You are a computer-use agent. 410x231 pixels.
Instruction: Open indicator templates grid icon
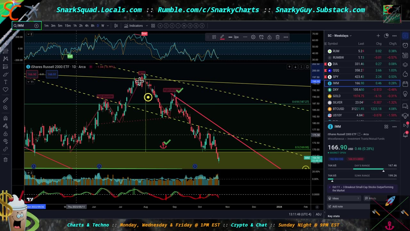coord(153,26)
